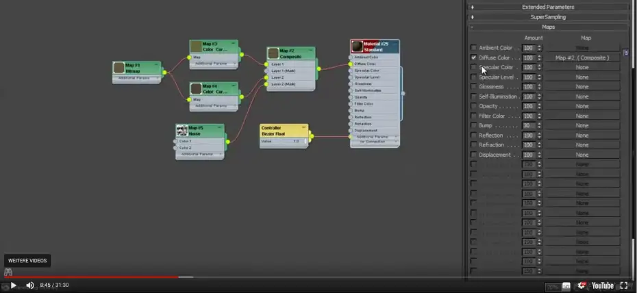Adjust Value spinner on Bezier Float controller

pos(305,141)
